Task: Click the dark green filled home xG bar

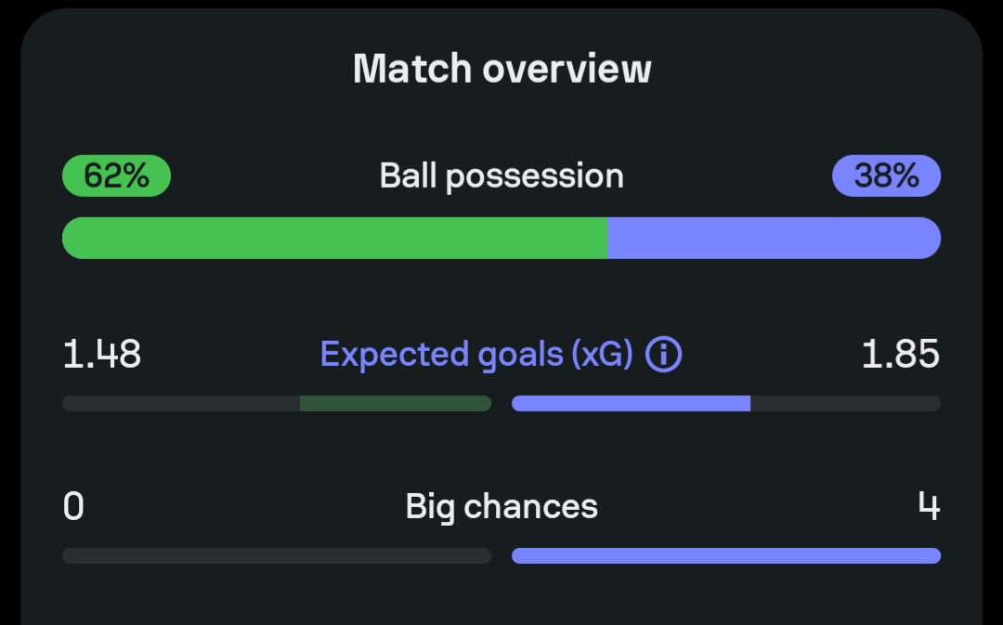Action: pos(395,403)
